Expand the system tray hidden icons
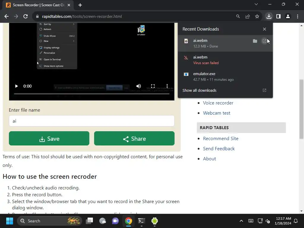This screenshot has width=304, height=228. pos(241,221)
